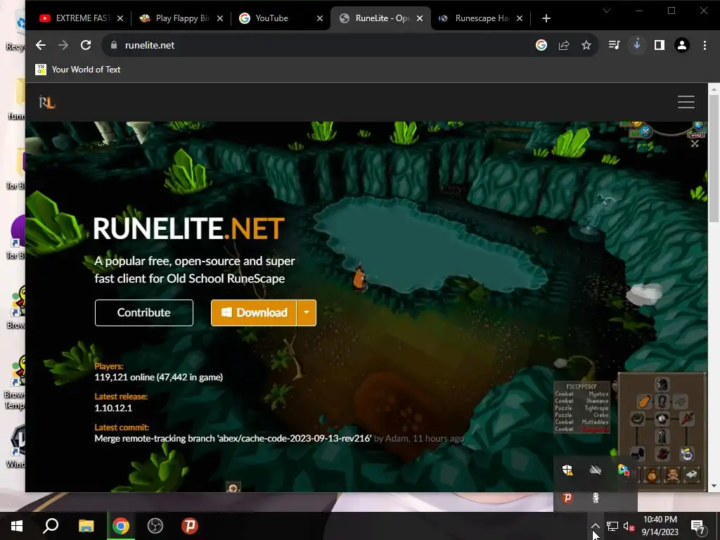720x540 pixels.
Task: Open File Explorer from taskbar
Action: (x=86, y=526)
